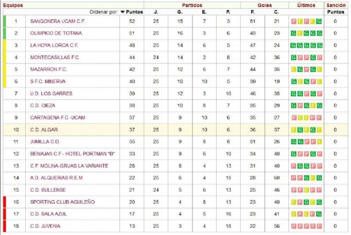The width and height of the screenshot is (351, 235).
Task: Click the last result icon for C.D. Algar
Action: 319,130
